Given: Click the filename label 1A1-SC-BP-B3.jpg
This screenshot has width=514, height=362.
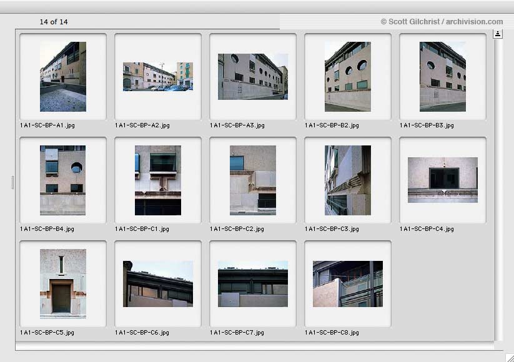Looking at the screenshot, I should [427, 125].
